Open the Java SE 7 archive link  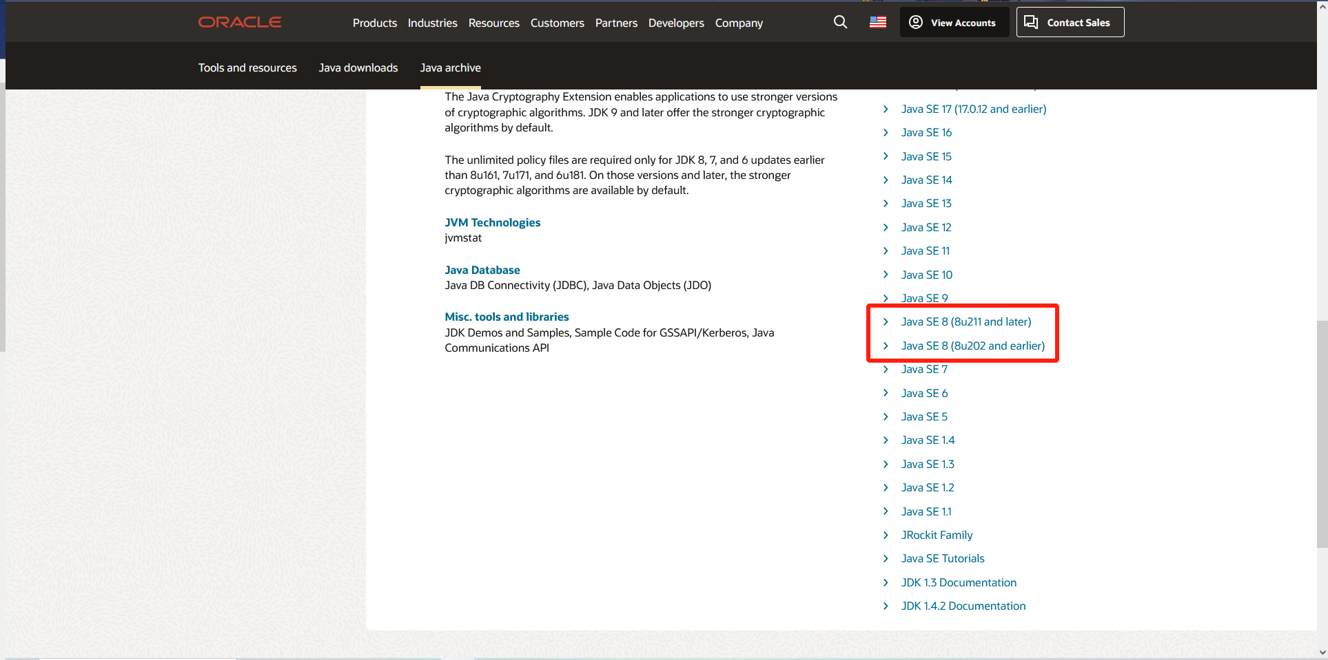pos(924,369)
